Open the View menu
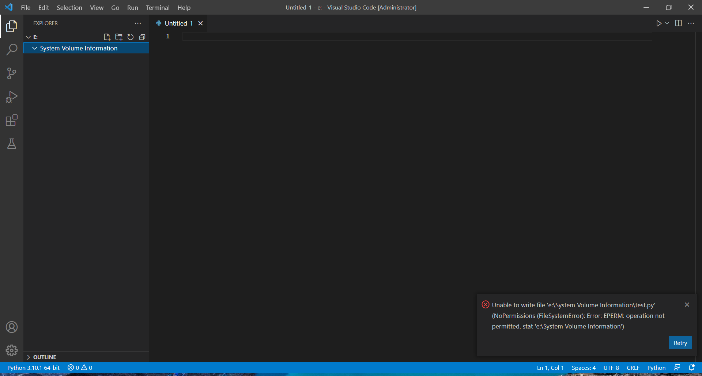 (x=97, y=7)
